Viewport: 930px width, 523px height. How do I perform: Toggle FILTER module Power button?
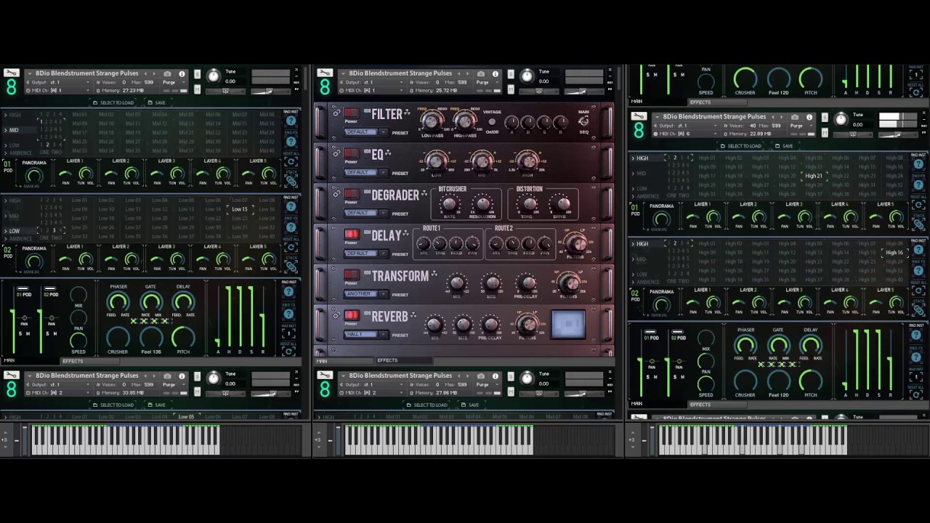pos(352,113)
